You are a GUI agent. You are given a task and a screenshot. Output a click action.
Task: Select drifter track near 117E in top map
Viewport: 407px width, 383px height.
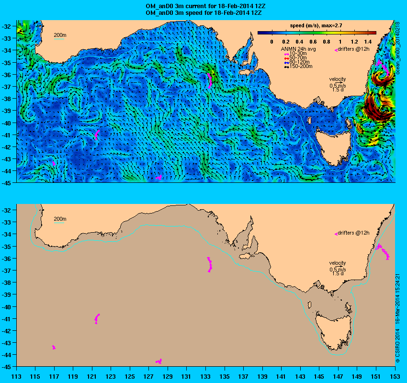pos(54,163)
